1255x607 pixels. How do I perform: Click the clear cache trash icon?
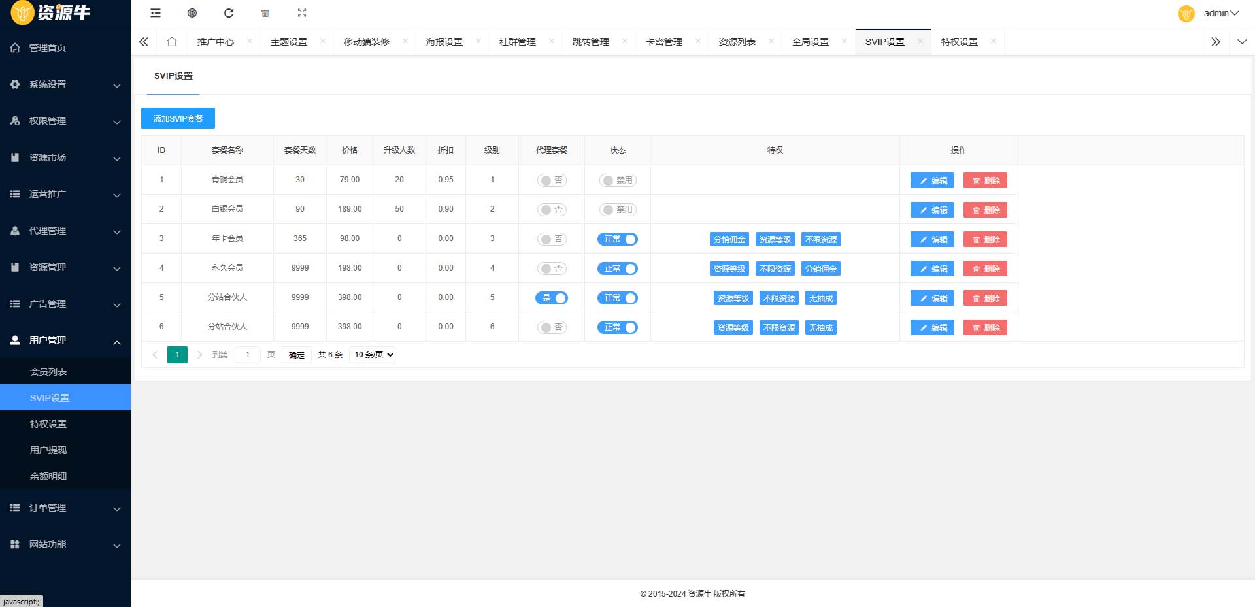tap(265, 13)
